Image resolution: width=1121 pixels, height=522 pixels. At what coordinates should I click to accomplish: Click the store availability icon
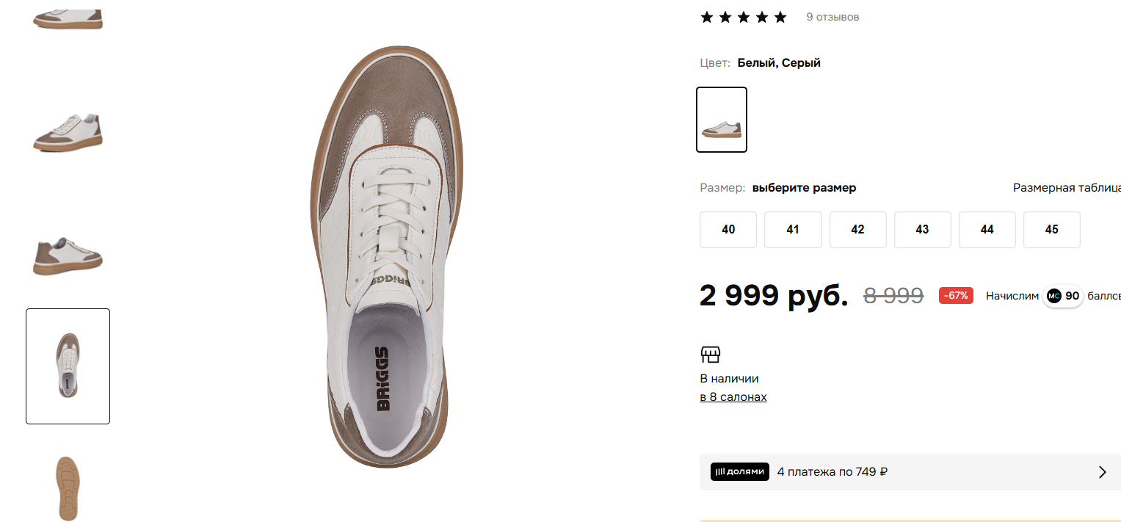(711, 355)
